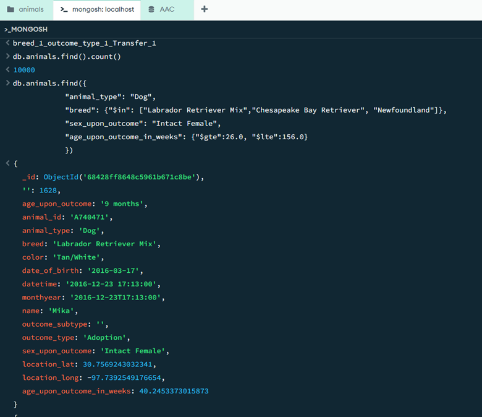482x417 pixels.
Task: Open a new tab with plus icon
Action: [x=205, y=9]
